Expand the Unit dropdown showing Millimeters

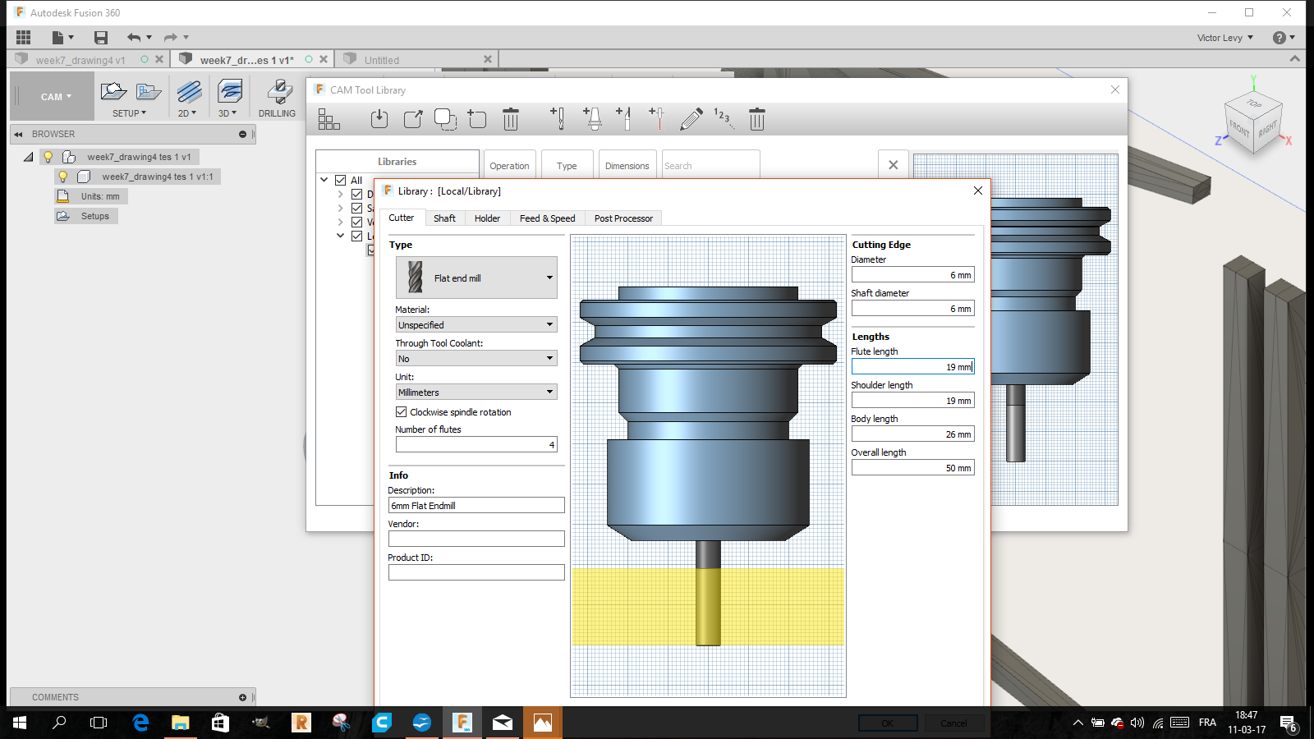point(476,392)
